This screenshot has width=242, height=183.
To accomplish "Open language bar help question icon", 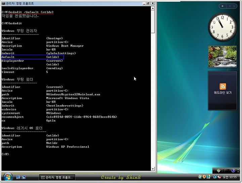I will point(233,171).
